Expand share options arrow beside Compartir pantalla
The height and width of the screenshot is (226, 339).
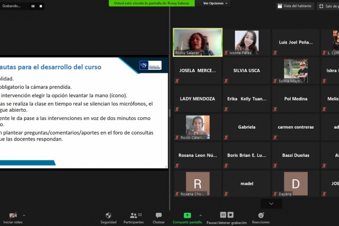(201, 215)
